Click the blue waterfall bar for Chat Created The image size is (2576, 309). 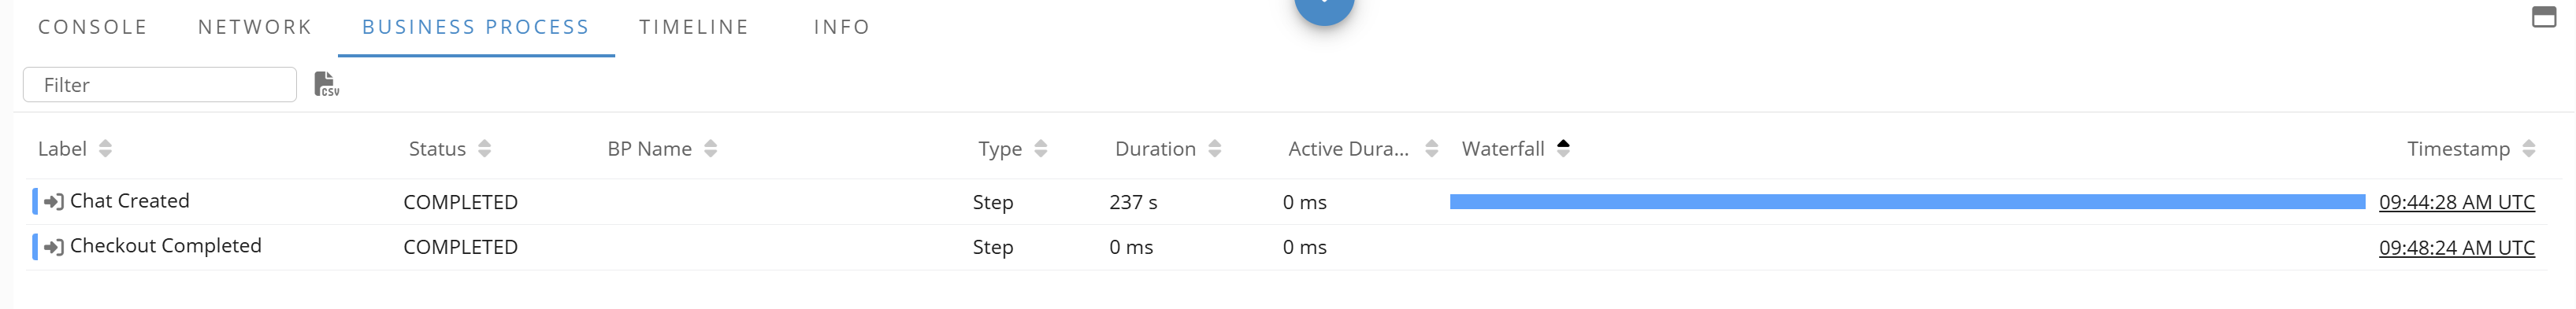1907,202
